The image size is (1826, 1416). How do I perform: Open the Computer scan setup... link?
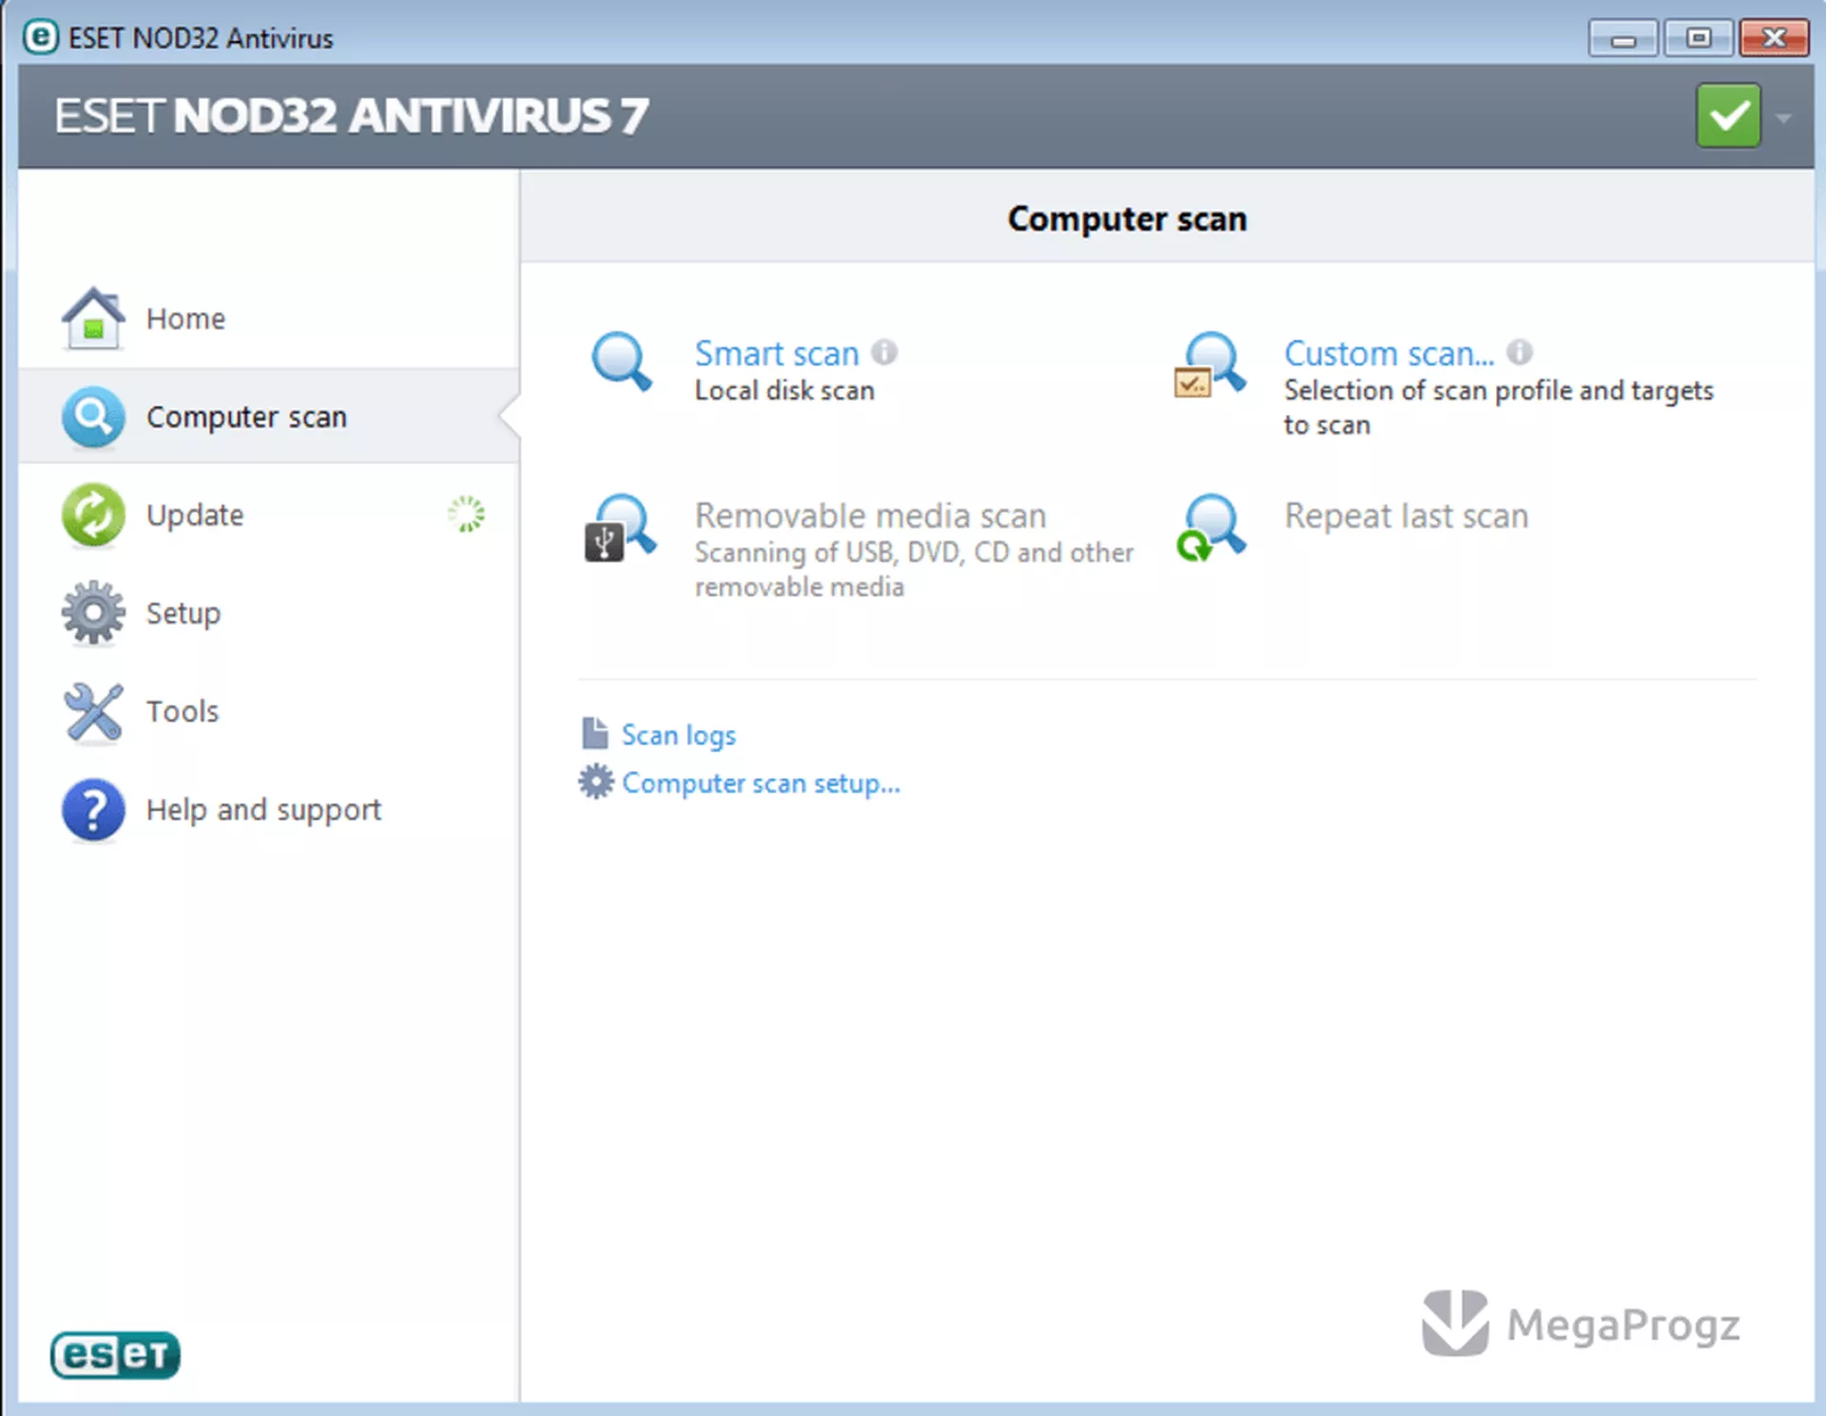(x=761, y=784)
